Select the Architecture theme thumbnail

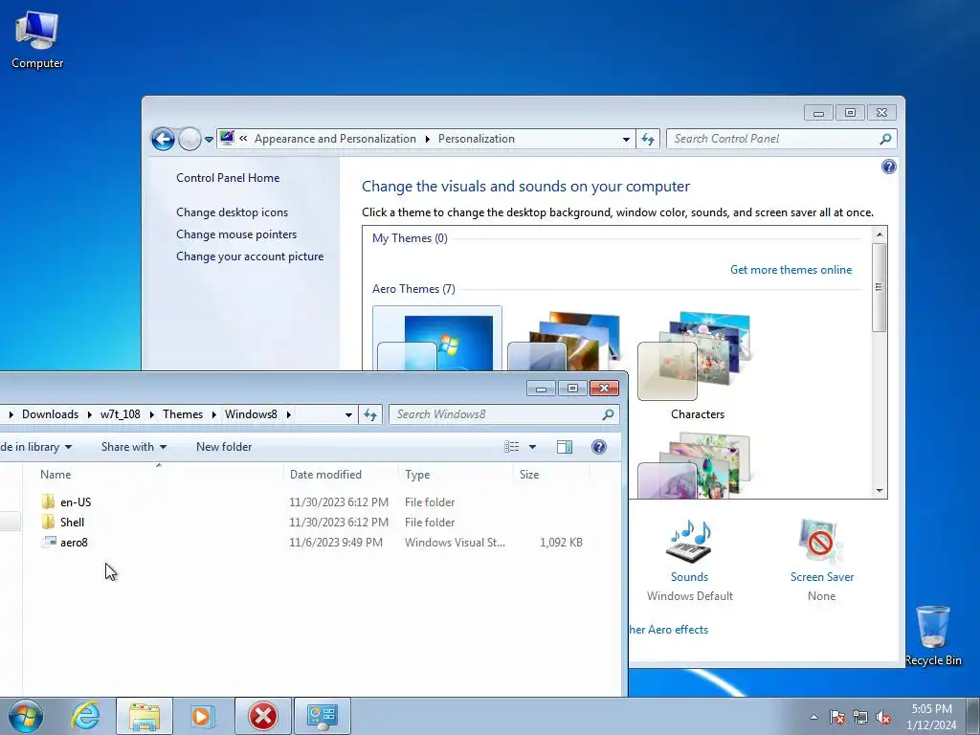[x=566, y=341]
